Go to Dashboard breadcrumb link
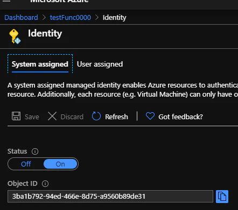The height and width of the screenshot is (210, 238). click(21, 18)
